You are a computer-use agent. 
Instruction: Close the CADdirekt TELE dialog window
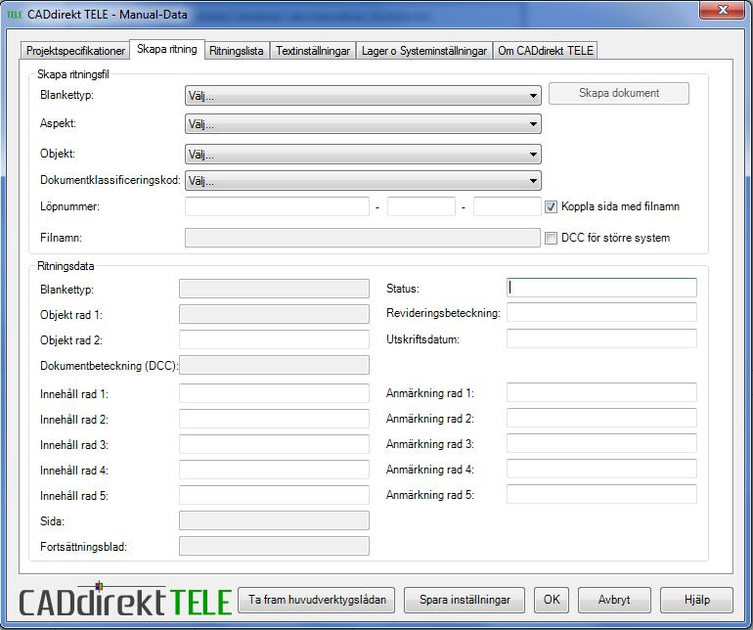(x=722, y=10)
